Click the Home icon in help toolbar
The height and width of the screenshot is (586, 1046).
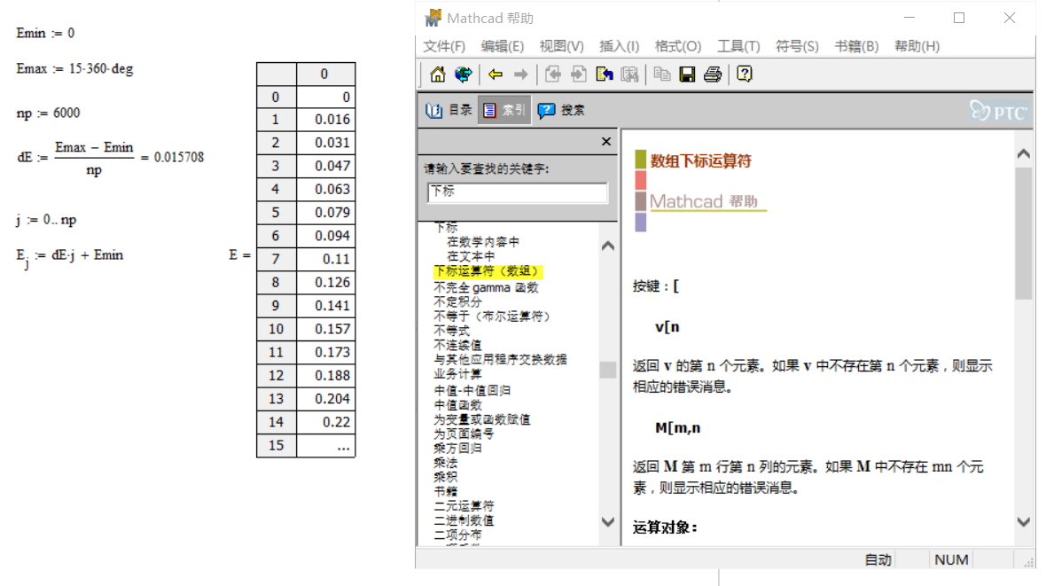(438, 74)
